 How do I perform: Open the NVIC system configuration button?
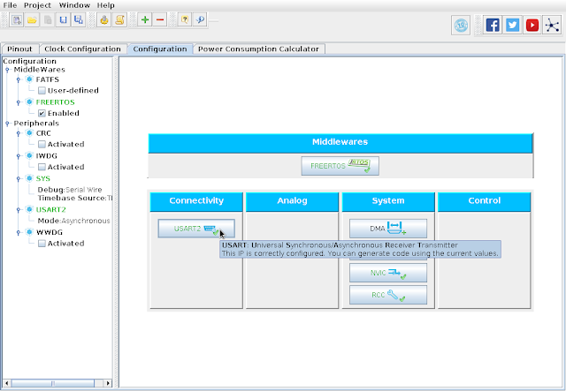[x=388, y=273]
